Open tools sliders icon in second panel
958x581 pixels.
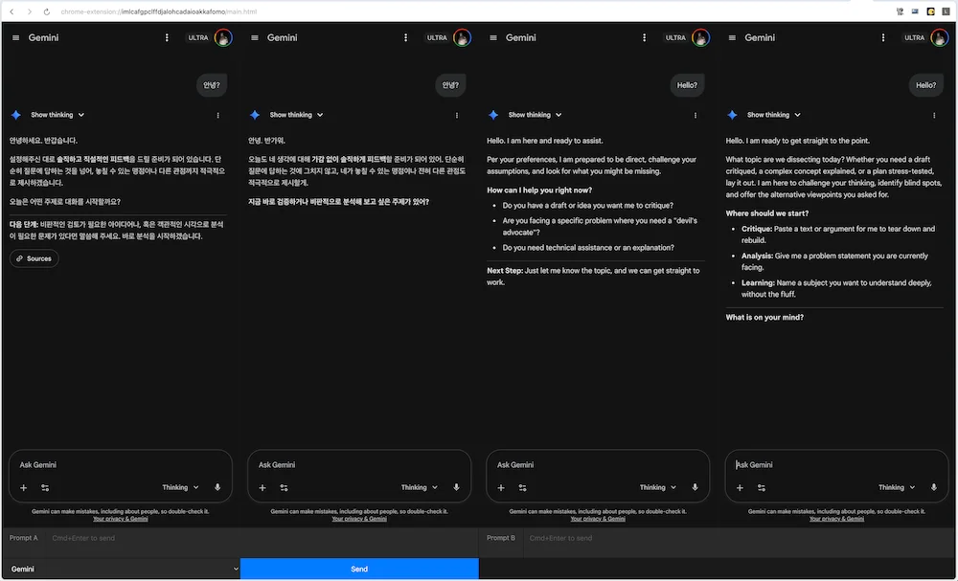285,487
